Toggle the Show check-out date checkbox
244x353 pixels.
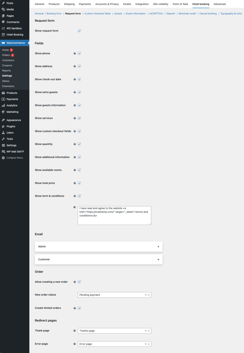click(79, 79)
